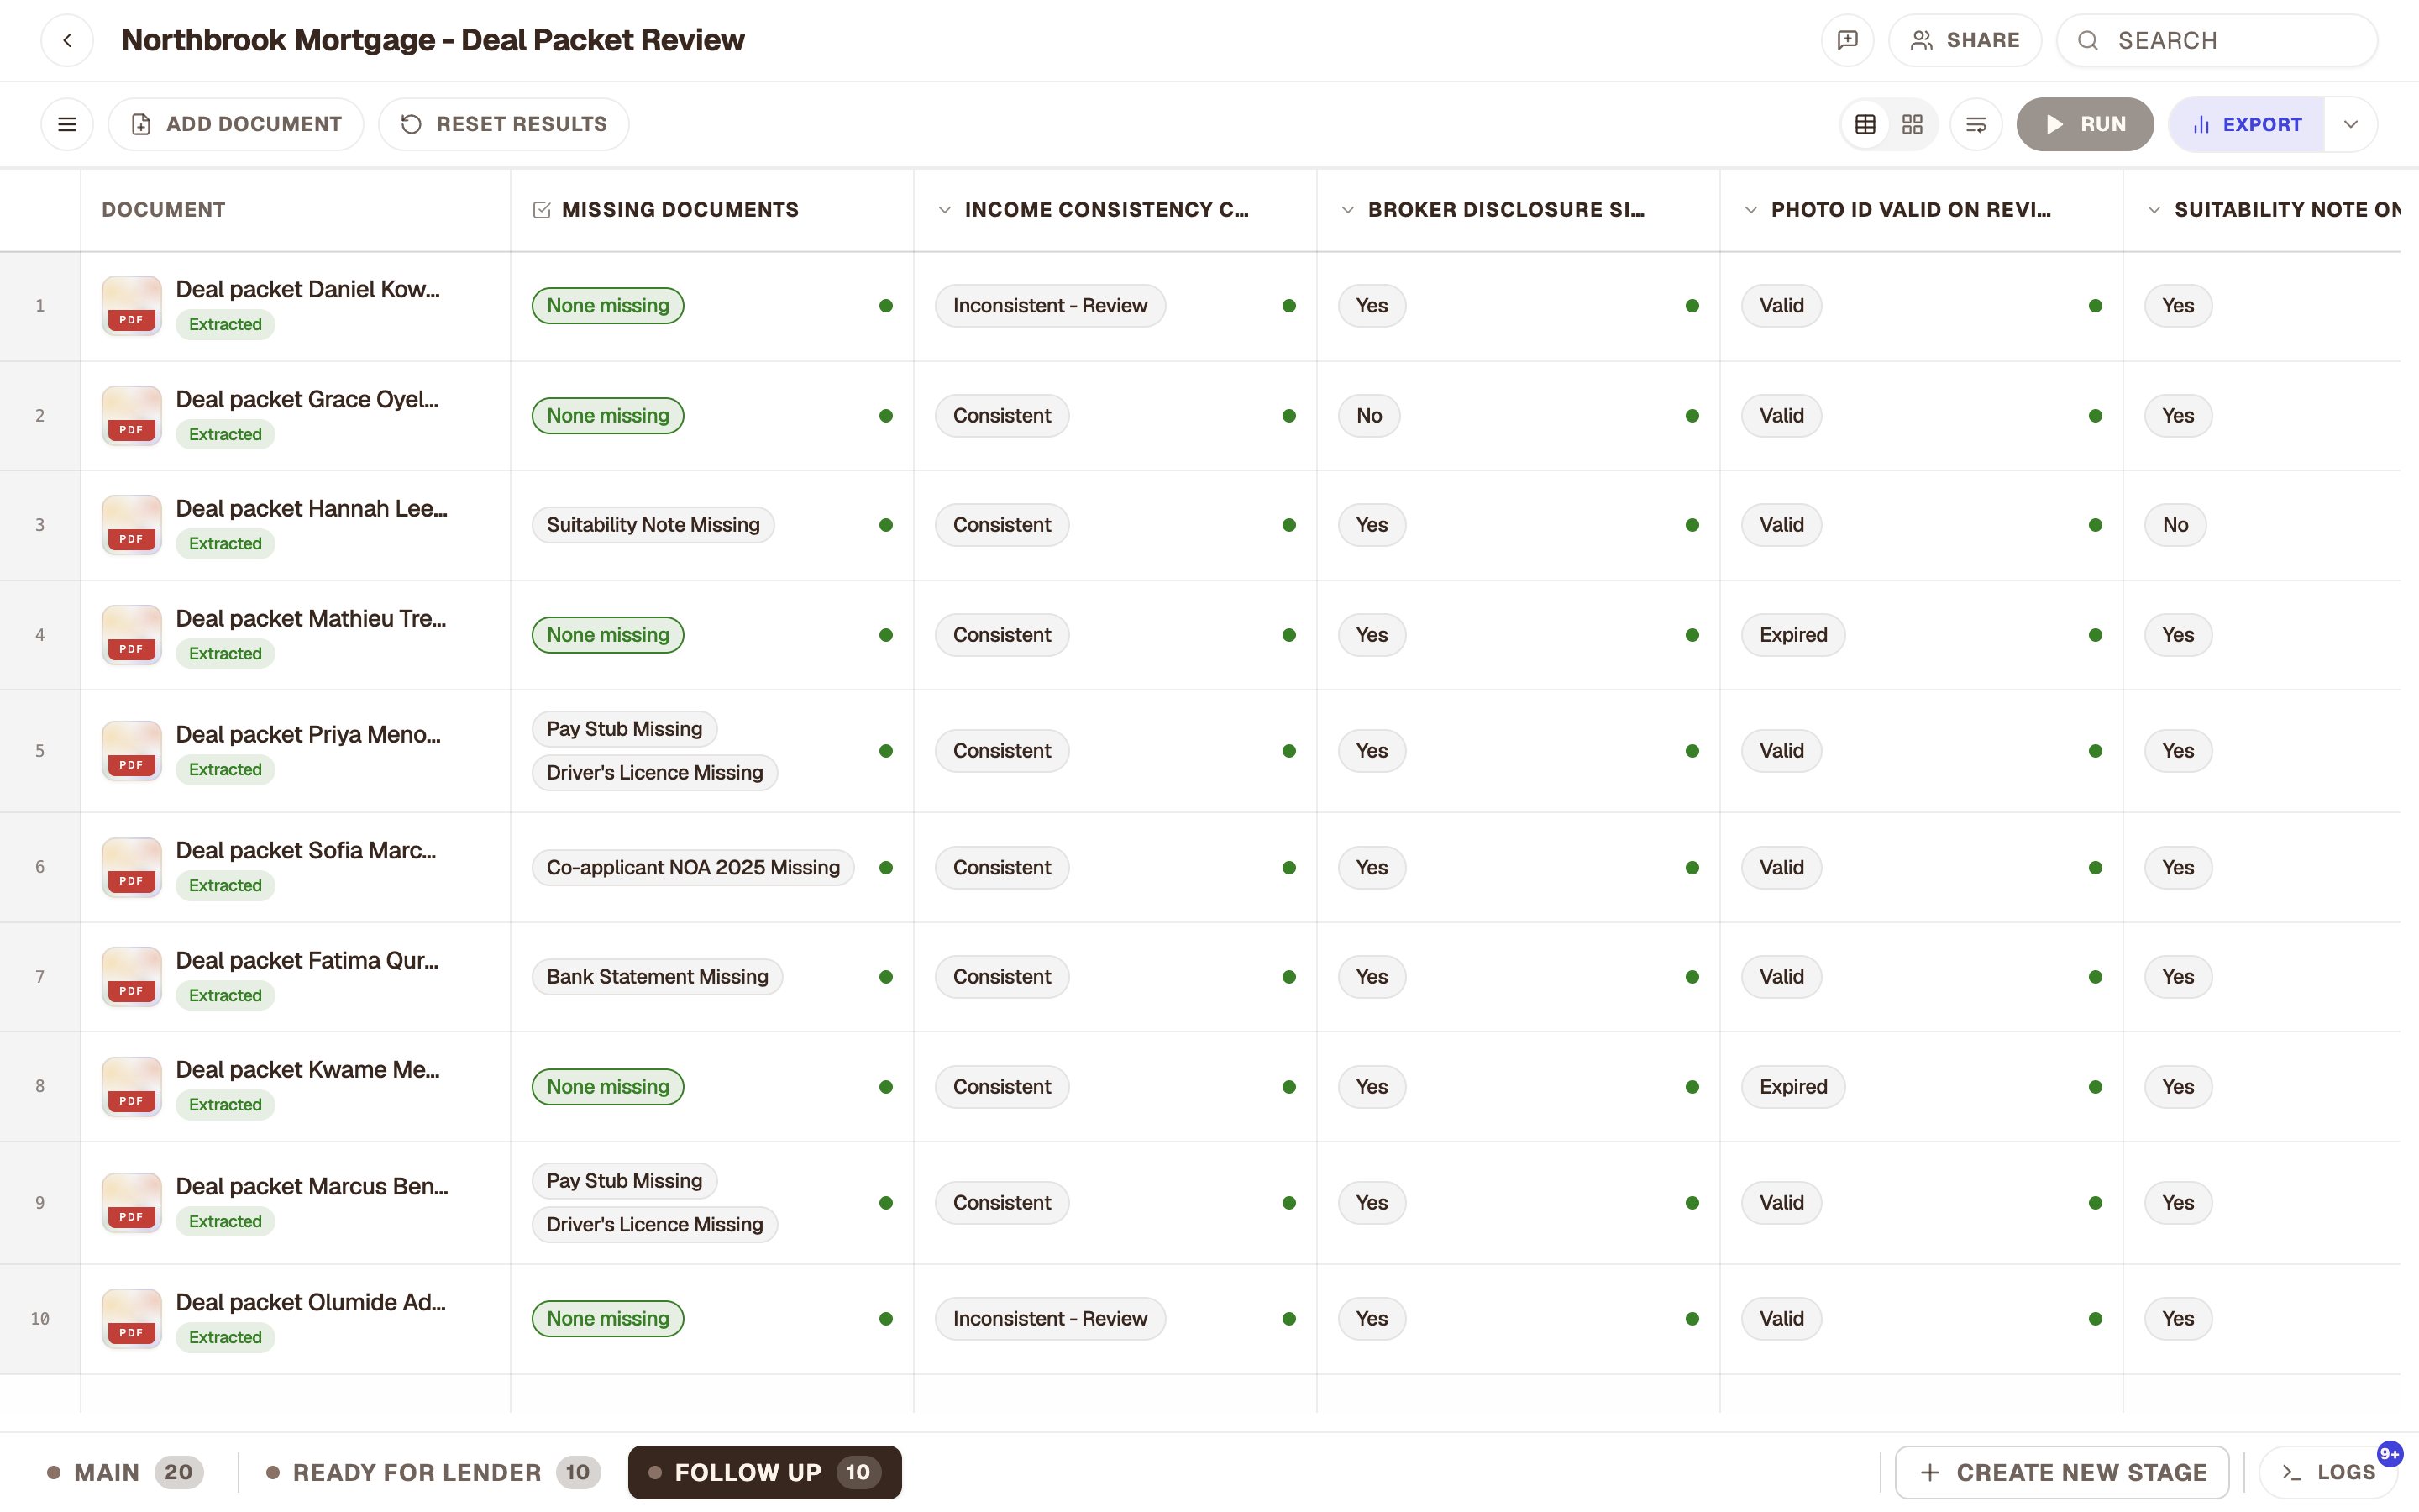Screen dimensions: 2419x1512
Task: Open the Export options dropdown arrow
Action: [2351, 124]
